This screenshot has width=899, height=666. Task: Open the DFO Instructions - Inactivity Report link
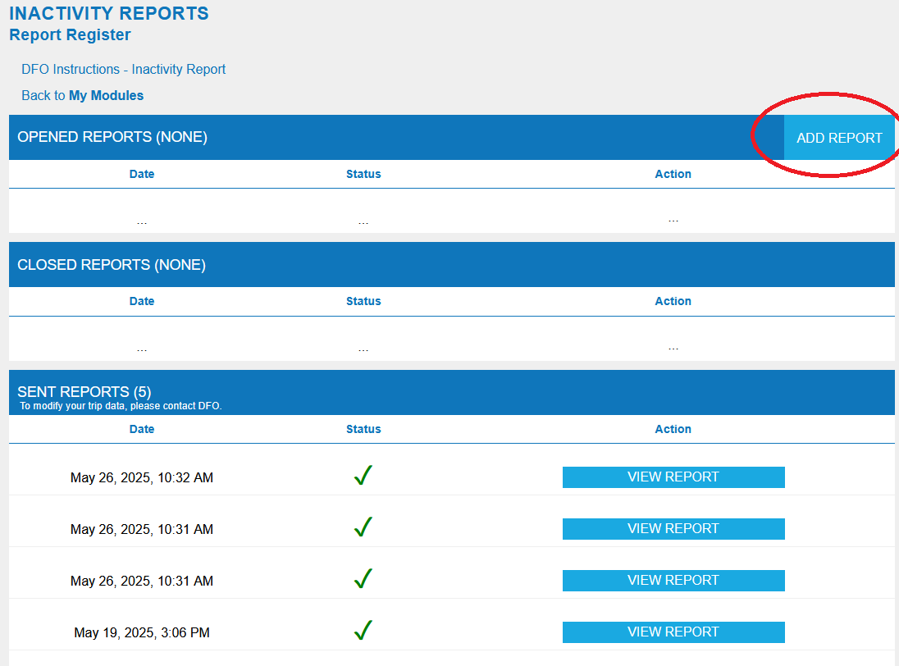coord(123,69)
